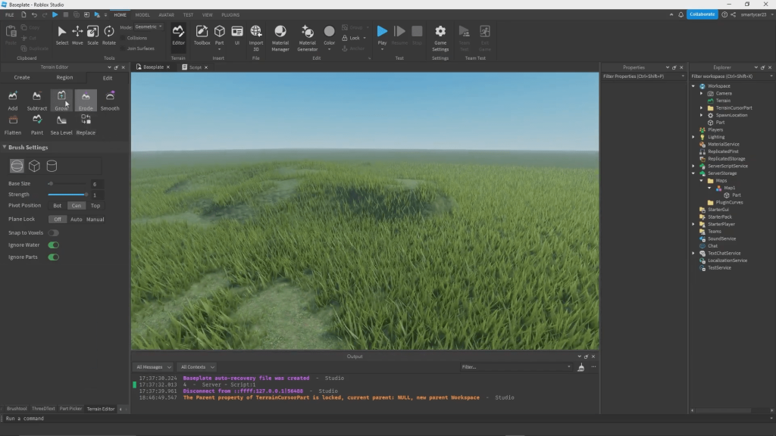Collapse the ServerStorage tree node

pyautogui.click(x=693, y=173)
